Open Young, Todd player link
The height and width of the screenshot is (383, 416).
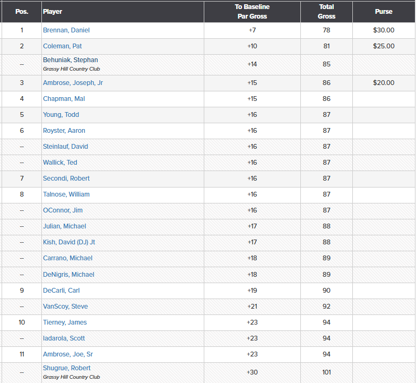coord(61,115)
